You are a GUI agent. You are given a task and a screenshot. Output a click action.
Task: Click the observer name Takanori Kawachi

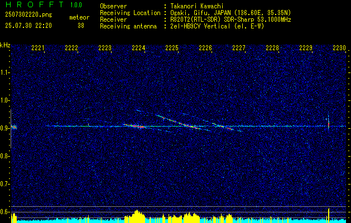(x=197, y=6)
